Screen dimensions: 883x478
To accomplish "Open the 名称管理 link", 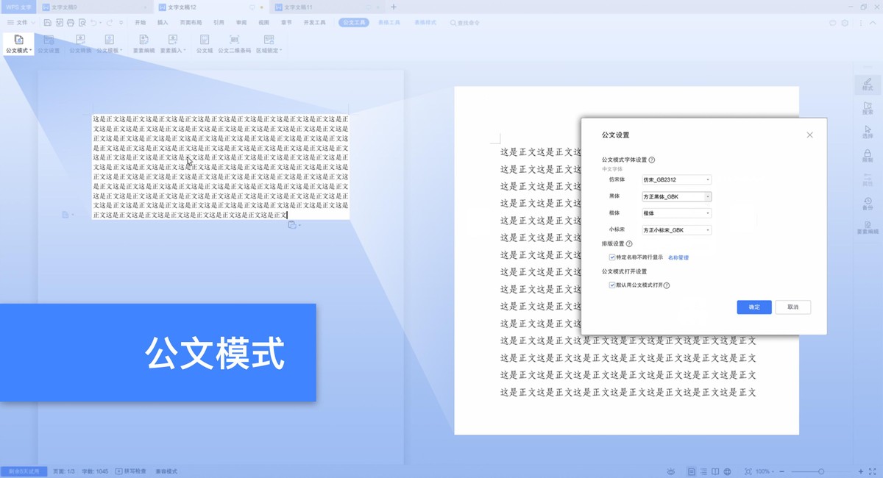I will pyautogui.click(x=678, y=258).
